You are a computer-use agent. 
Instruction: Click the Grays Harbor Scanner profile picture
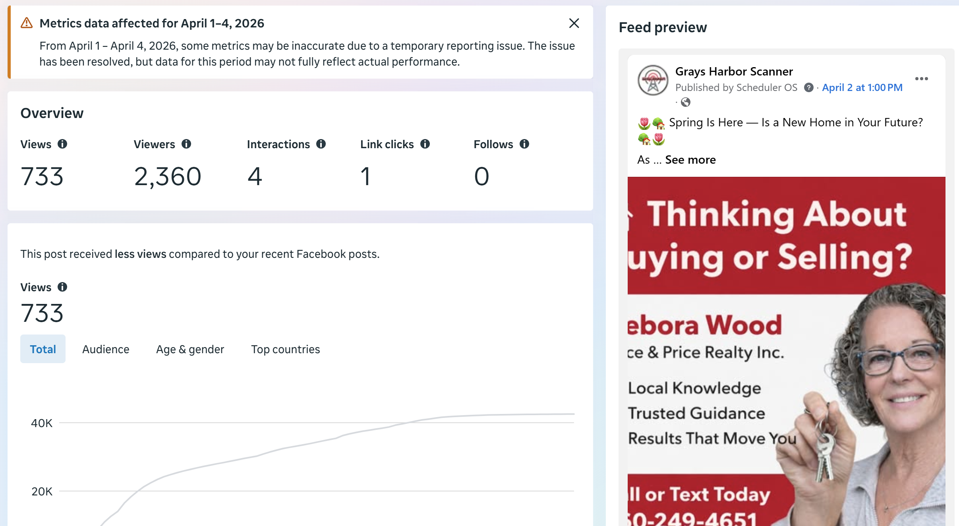pyautogui.click(x=653, y=80)
